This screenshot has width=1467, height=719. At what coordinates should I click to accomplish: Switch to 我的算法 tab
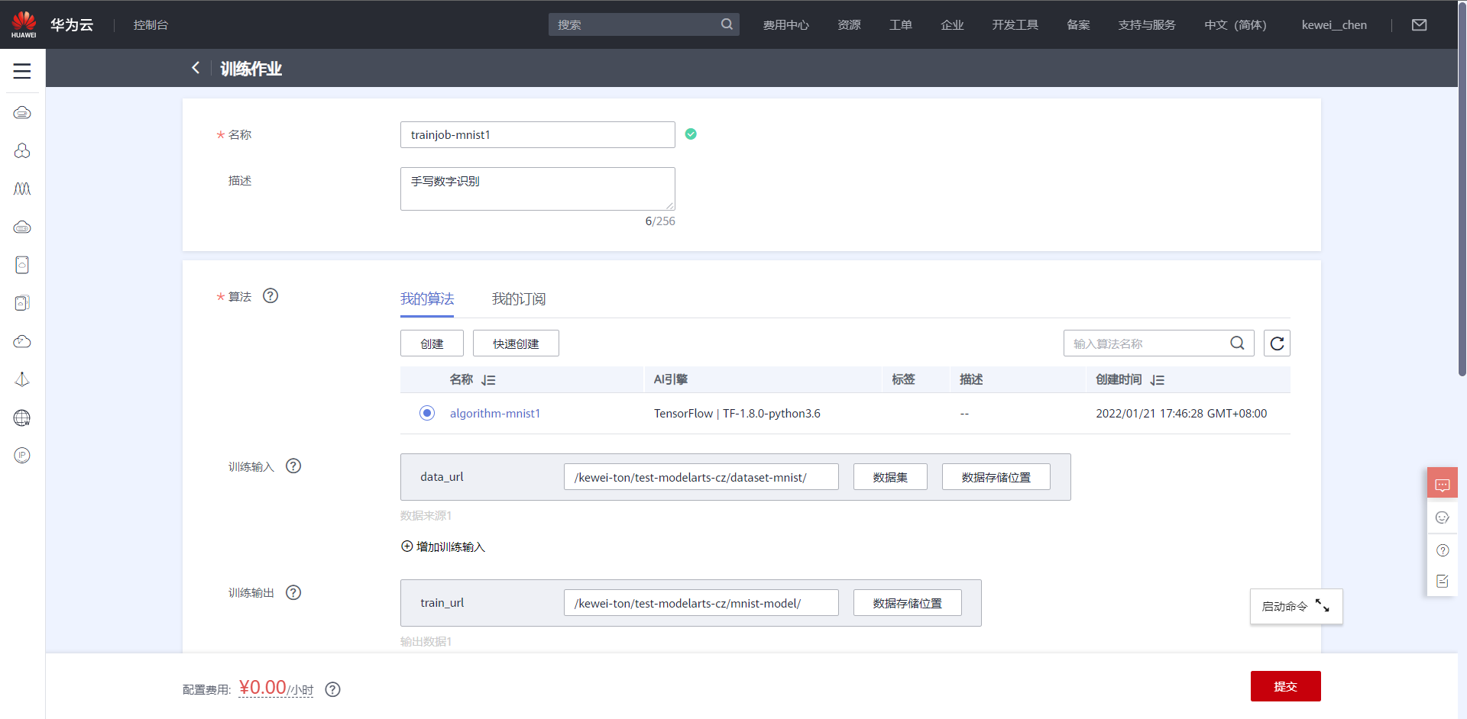click(x=427, y=298)
